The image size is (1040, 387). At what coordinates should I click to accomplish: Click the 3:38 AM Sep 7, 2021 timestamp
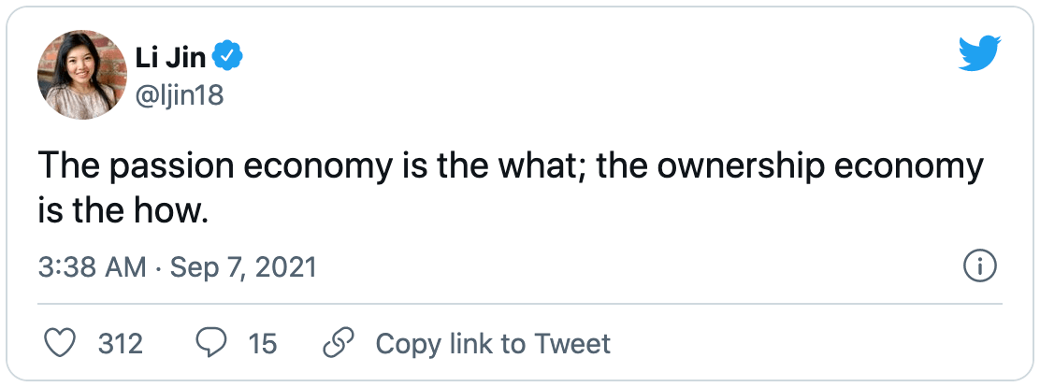tap(178, 268)
